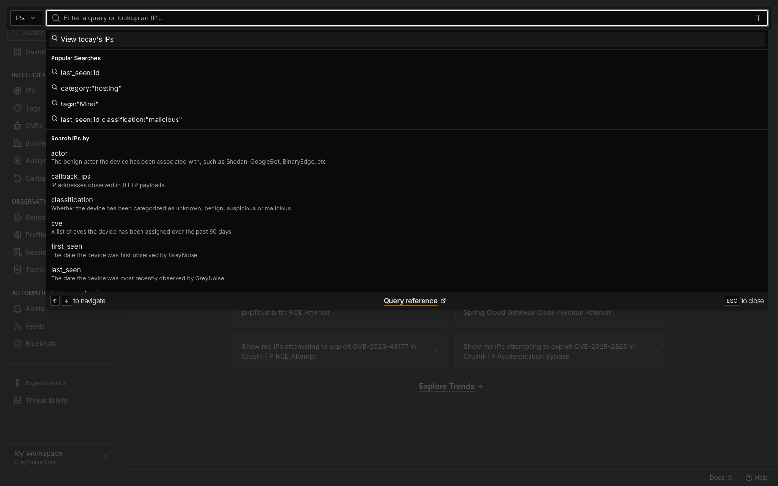The image size is (778, 486).
Task: Open IPs globe icon in sidebar
Action: point(18,91)
